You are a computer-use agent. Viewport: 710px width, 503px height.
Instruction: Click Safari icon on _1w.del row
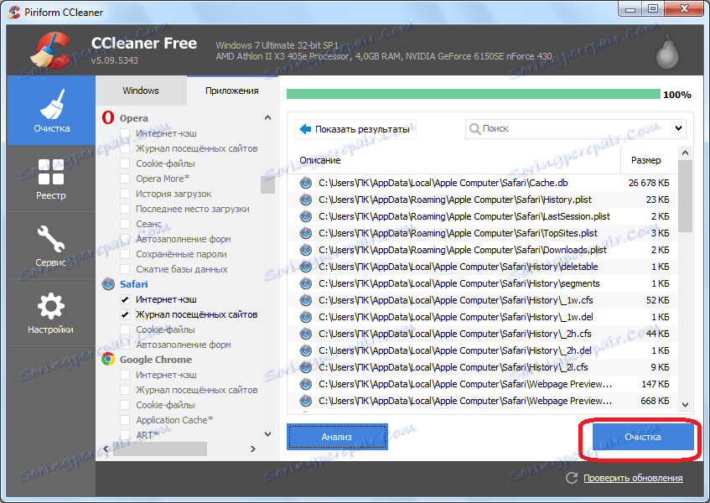pyautogui.click(x=306, y=317)
